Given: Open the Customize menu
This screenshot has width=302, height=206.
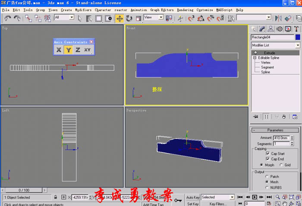Looking at the screenshot, I should pos(204,10).
